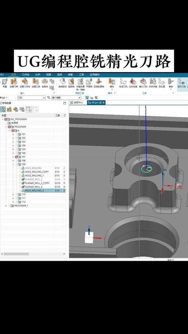
Task: Collapse the PROGRAM node expander
Action: pyautogui.click(x=6, y=127)
